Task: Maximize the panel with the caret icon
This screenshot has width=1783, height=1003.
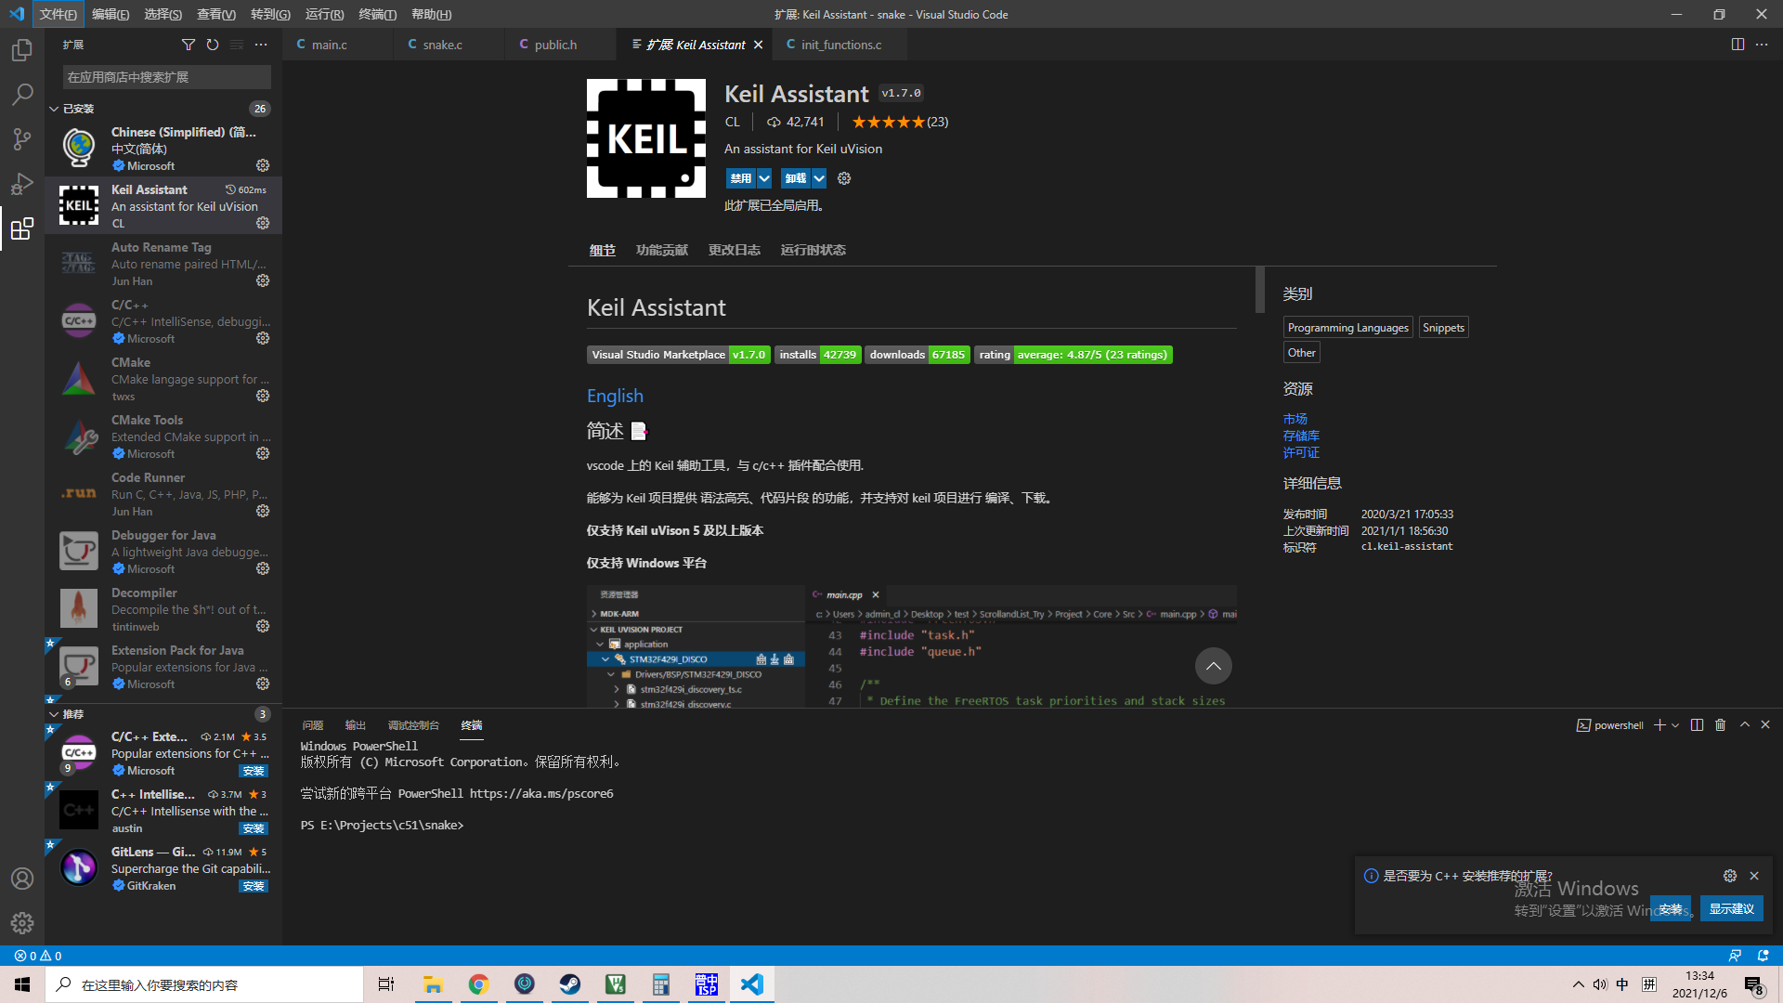Action: pyautogui.click(x=1744, y=725)
